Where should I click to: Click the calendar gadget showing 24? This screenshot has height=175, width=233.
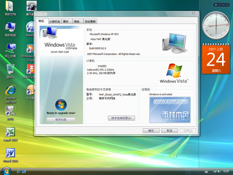(216, 59)
